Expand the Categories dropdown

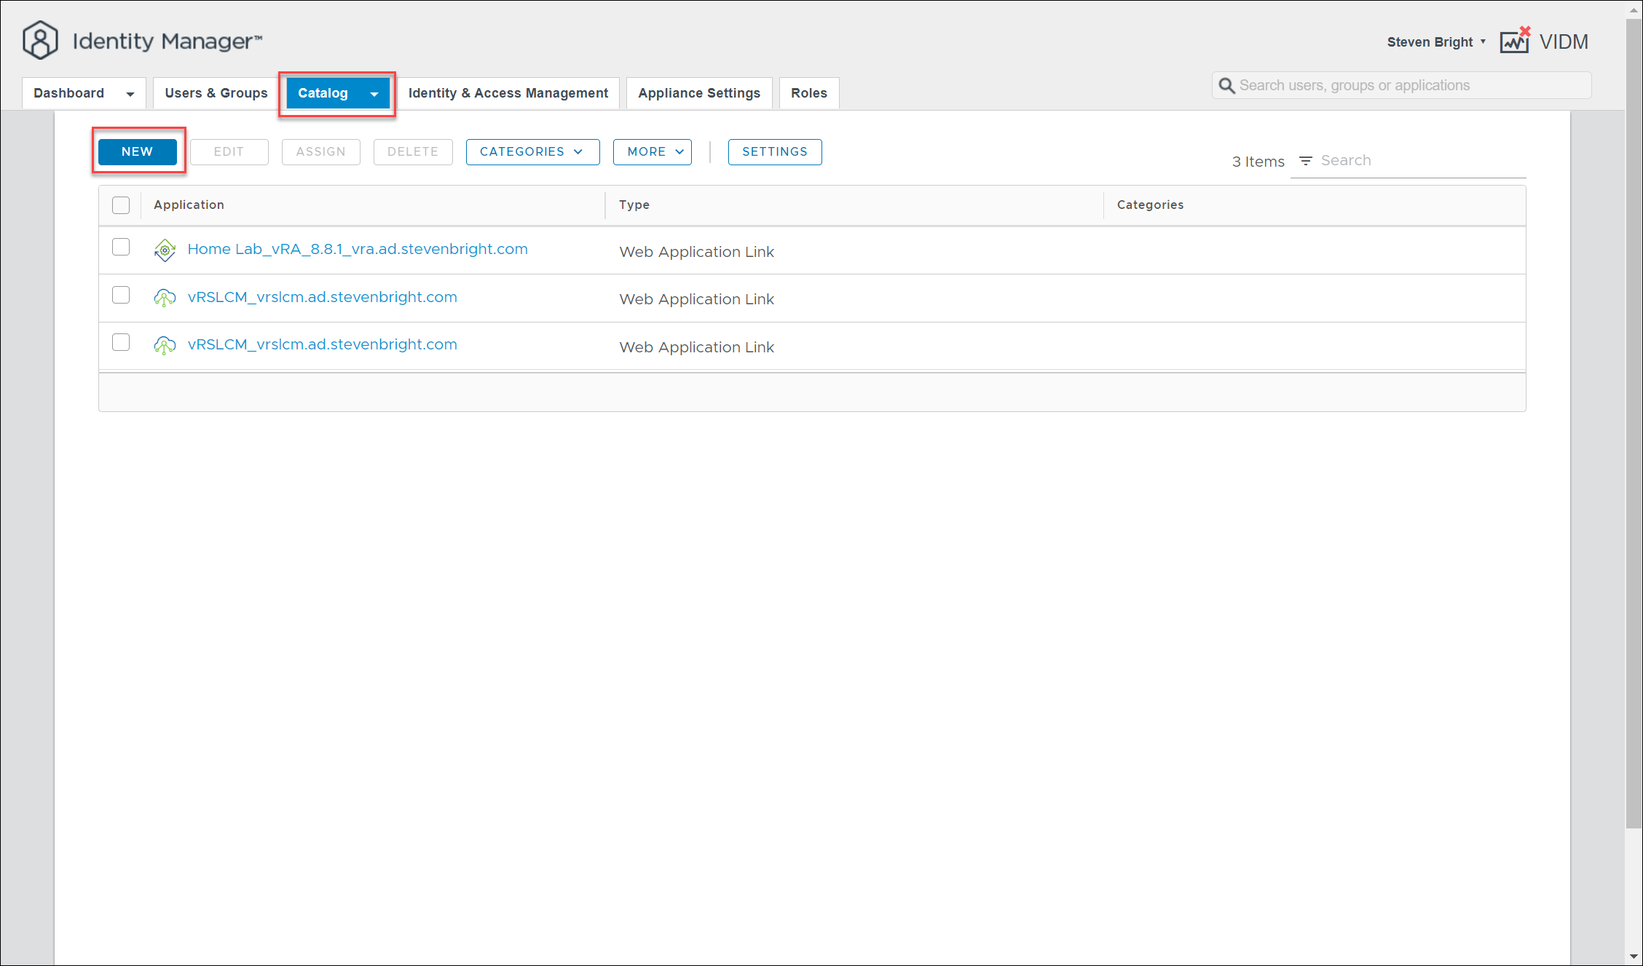pos(532,152)
